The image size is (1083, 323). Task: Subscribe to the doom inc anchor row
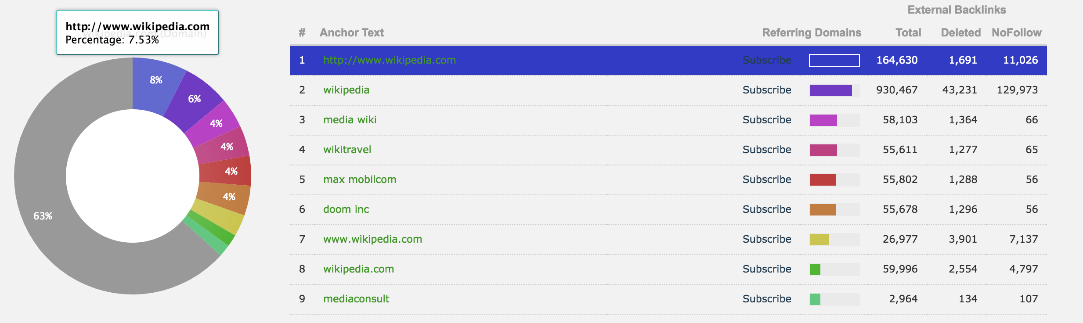pos(766,209)
